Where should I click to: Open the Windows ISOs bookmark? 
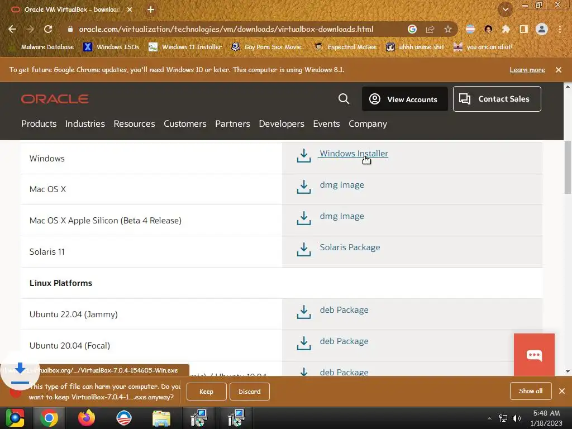(112, 47)
